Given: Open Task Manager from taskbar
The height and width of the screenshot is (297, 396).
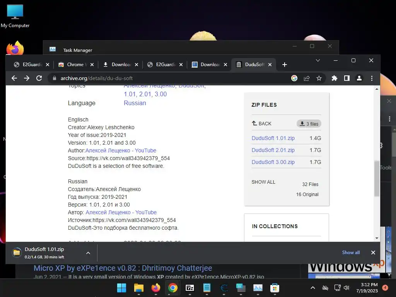Looking at the screenshot, I should 258,288.
